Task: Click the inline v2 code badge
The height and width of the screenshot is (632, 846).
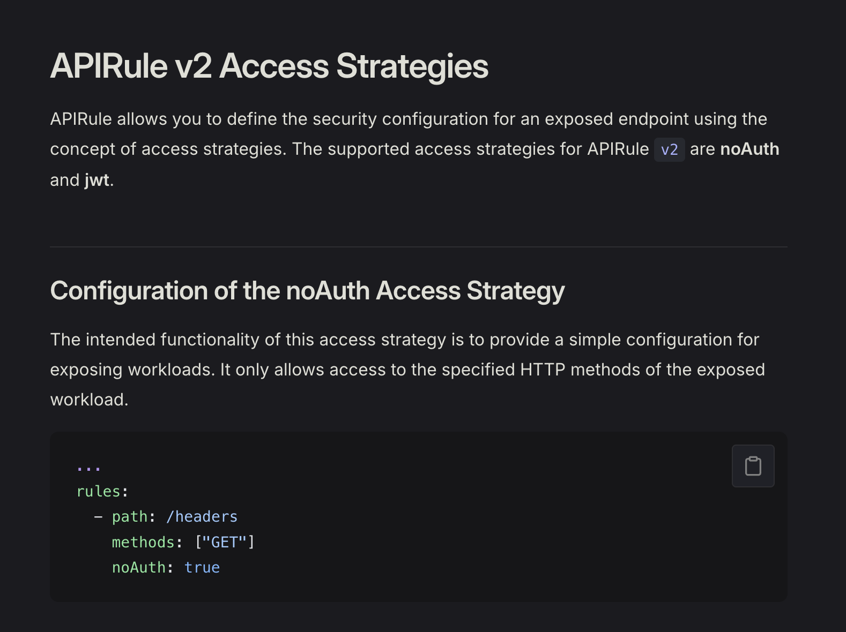Action: 669,149
